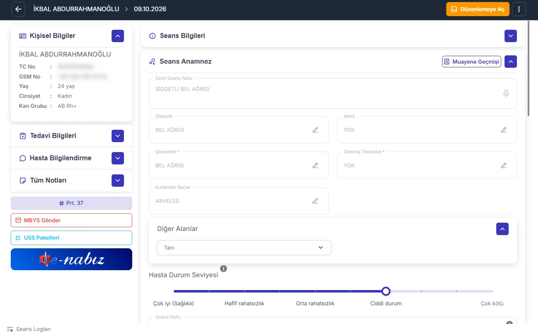Open Seans Logları at the bottom

(x=29, y=329)
